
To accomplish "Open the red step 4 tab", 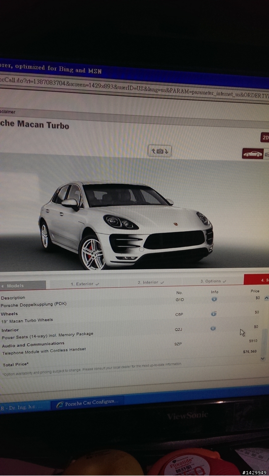I will click(x=256, y=280).
